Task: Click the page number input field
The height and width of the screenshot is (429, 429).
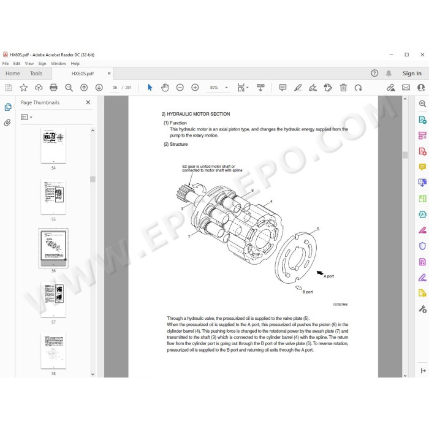Action: pyautogui.click(x=115, y=88)
